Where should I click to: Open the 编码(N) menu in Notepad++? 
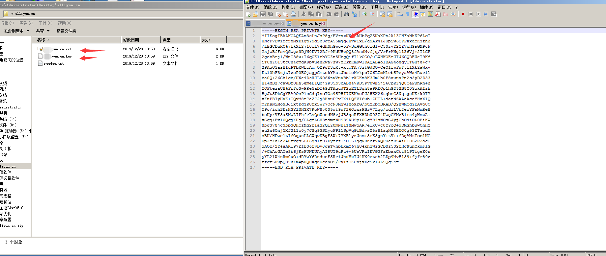324,7
